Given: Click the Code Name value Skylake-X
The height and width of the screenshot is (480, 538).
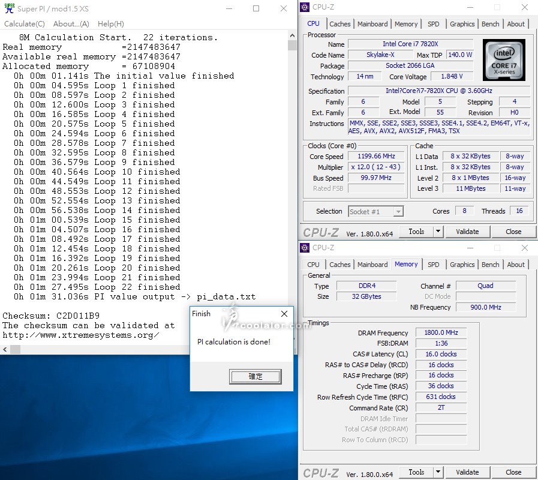Looking at the screenshot, I should coord(380,55).
